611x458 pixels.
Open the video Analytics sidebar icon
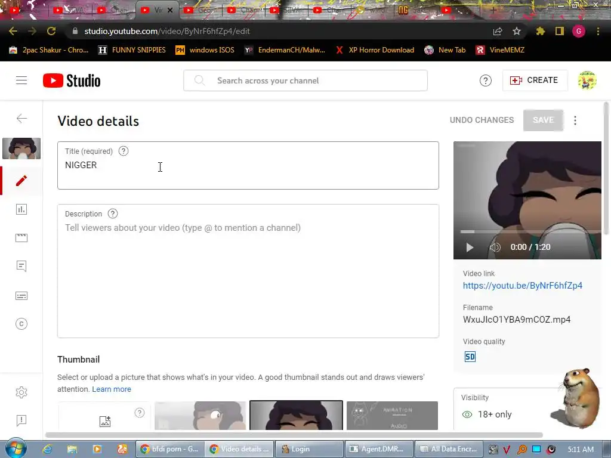(x=21, y=209)
